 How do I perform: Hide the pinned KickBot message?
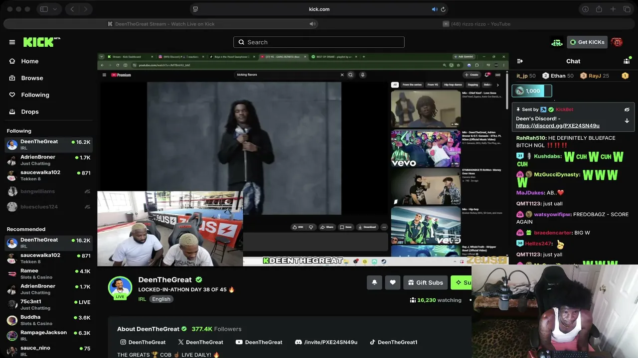point(627,109)
